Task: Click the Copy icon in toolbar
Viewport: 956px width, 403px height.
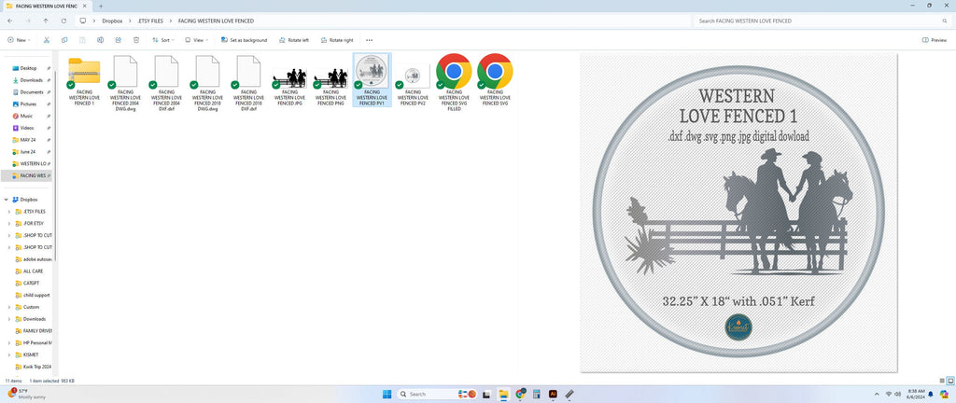Action: 64,40
